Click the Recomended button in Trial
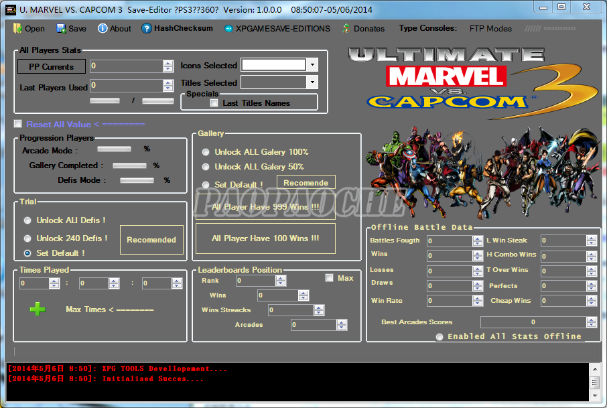The image size is (607, 408). [151, 240]
